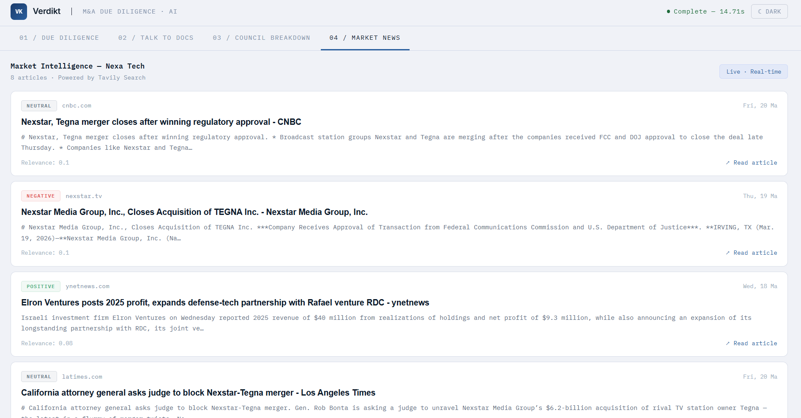The image size is (801, 418).
Task: Click Relevance: 0.08 on the ynetnews article
Action: pyautogui.click(x=47, y=343)
